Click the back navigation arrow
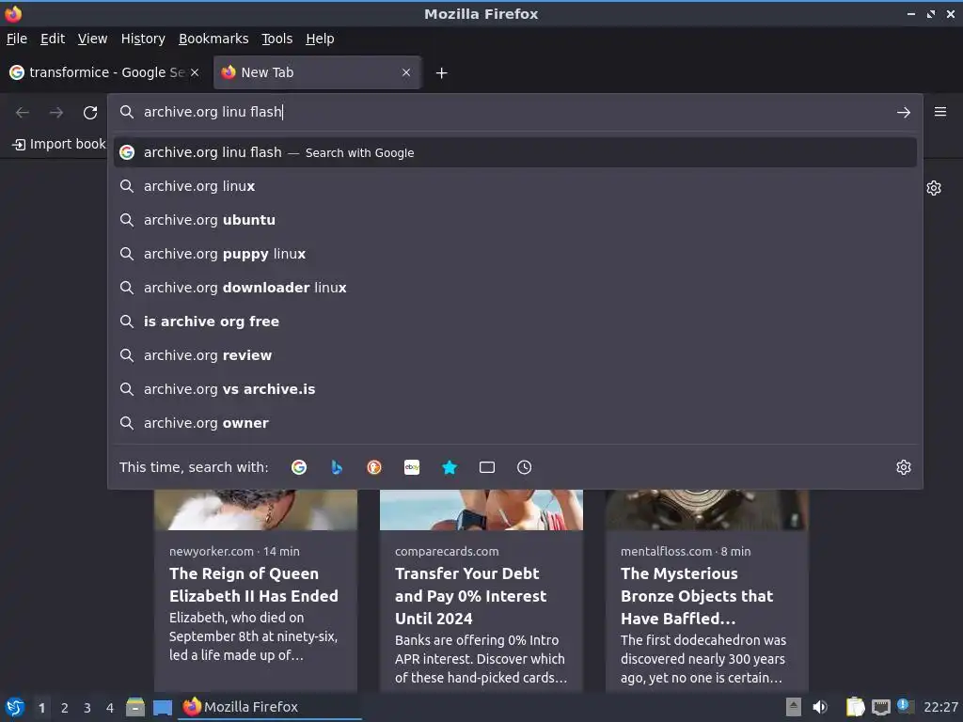The height and width of the screenshot is (722, 963). [x=23, y=113]
